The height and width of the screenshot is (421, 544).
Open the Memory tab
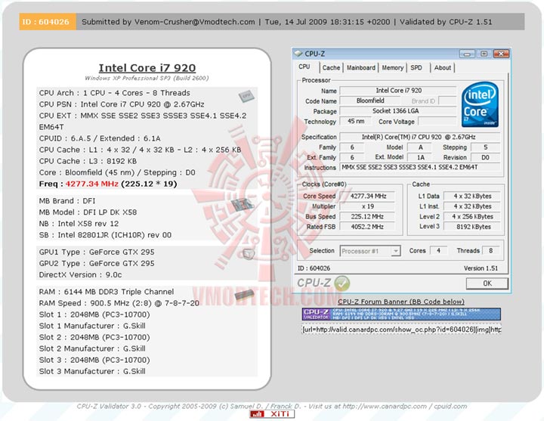[x=392, y=68]
